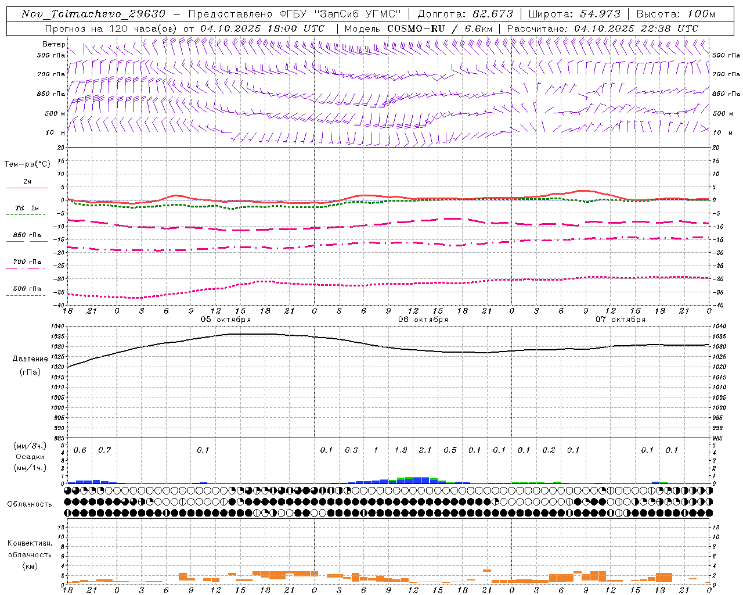Click the '985' pressure axis value on right

(718, 438)
